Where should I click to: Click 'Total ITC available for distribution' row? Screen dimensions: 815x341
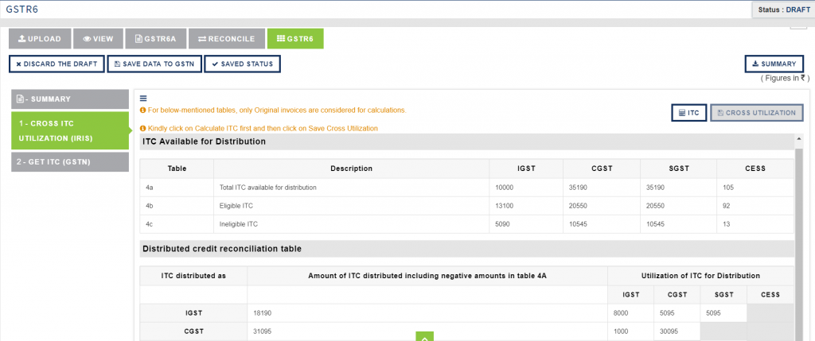click(x=466, y=188)
